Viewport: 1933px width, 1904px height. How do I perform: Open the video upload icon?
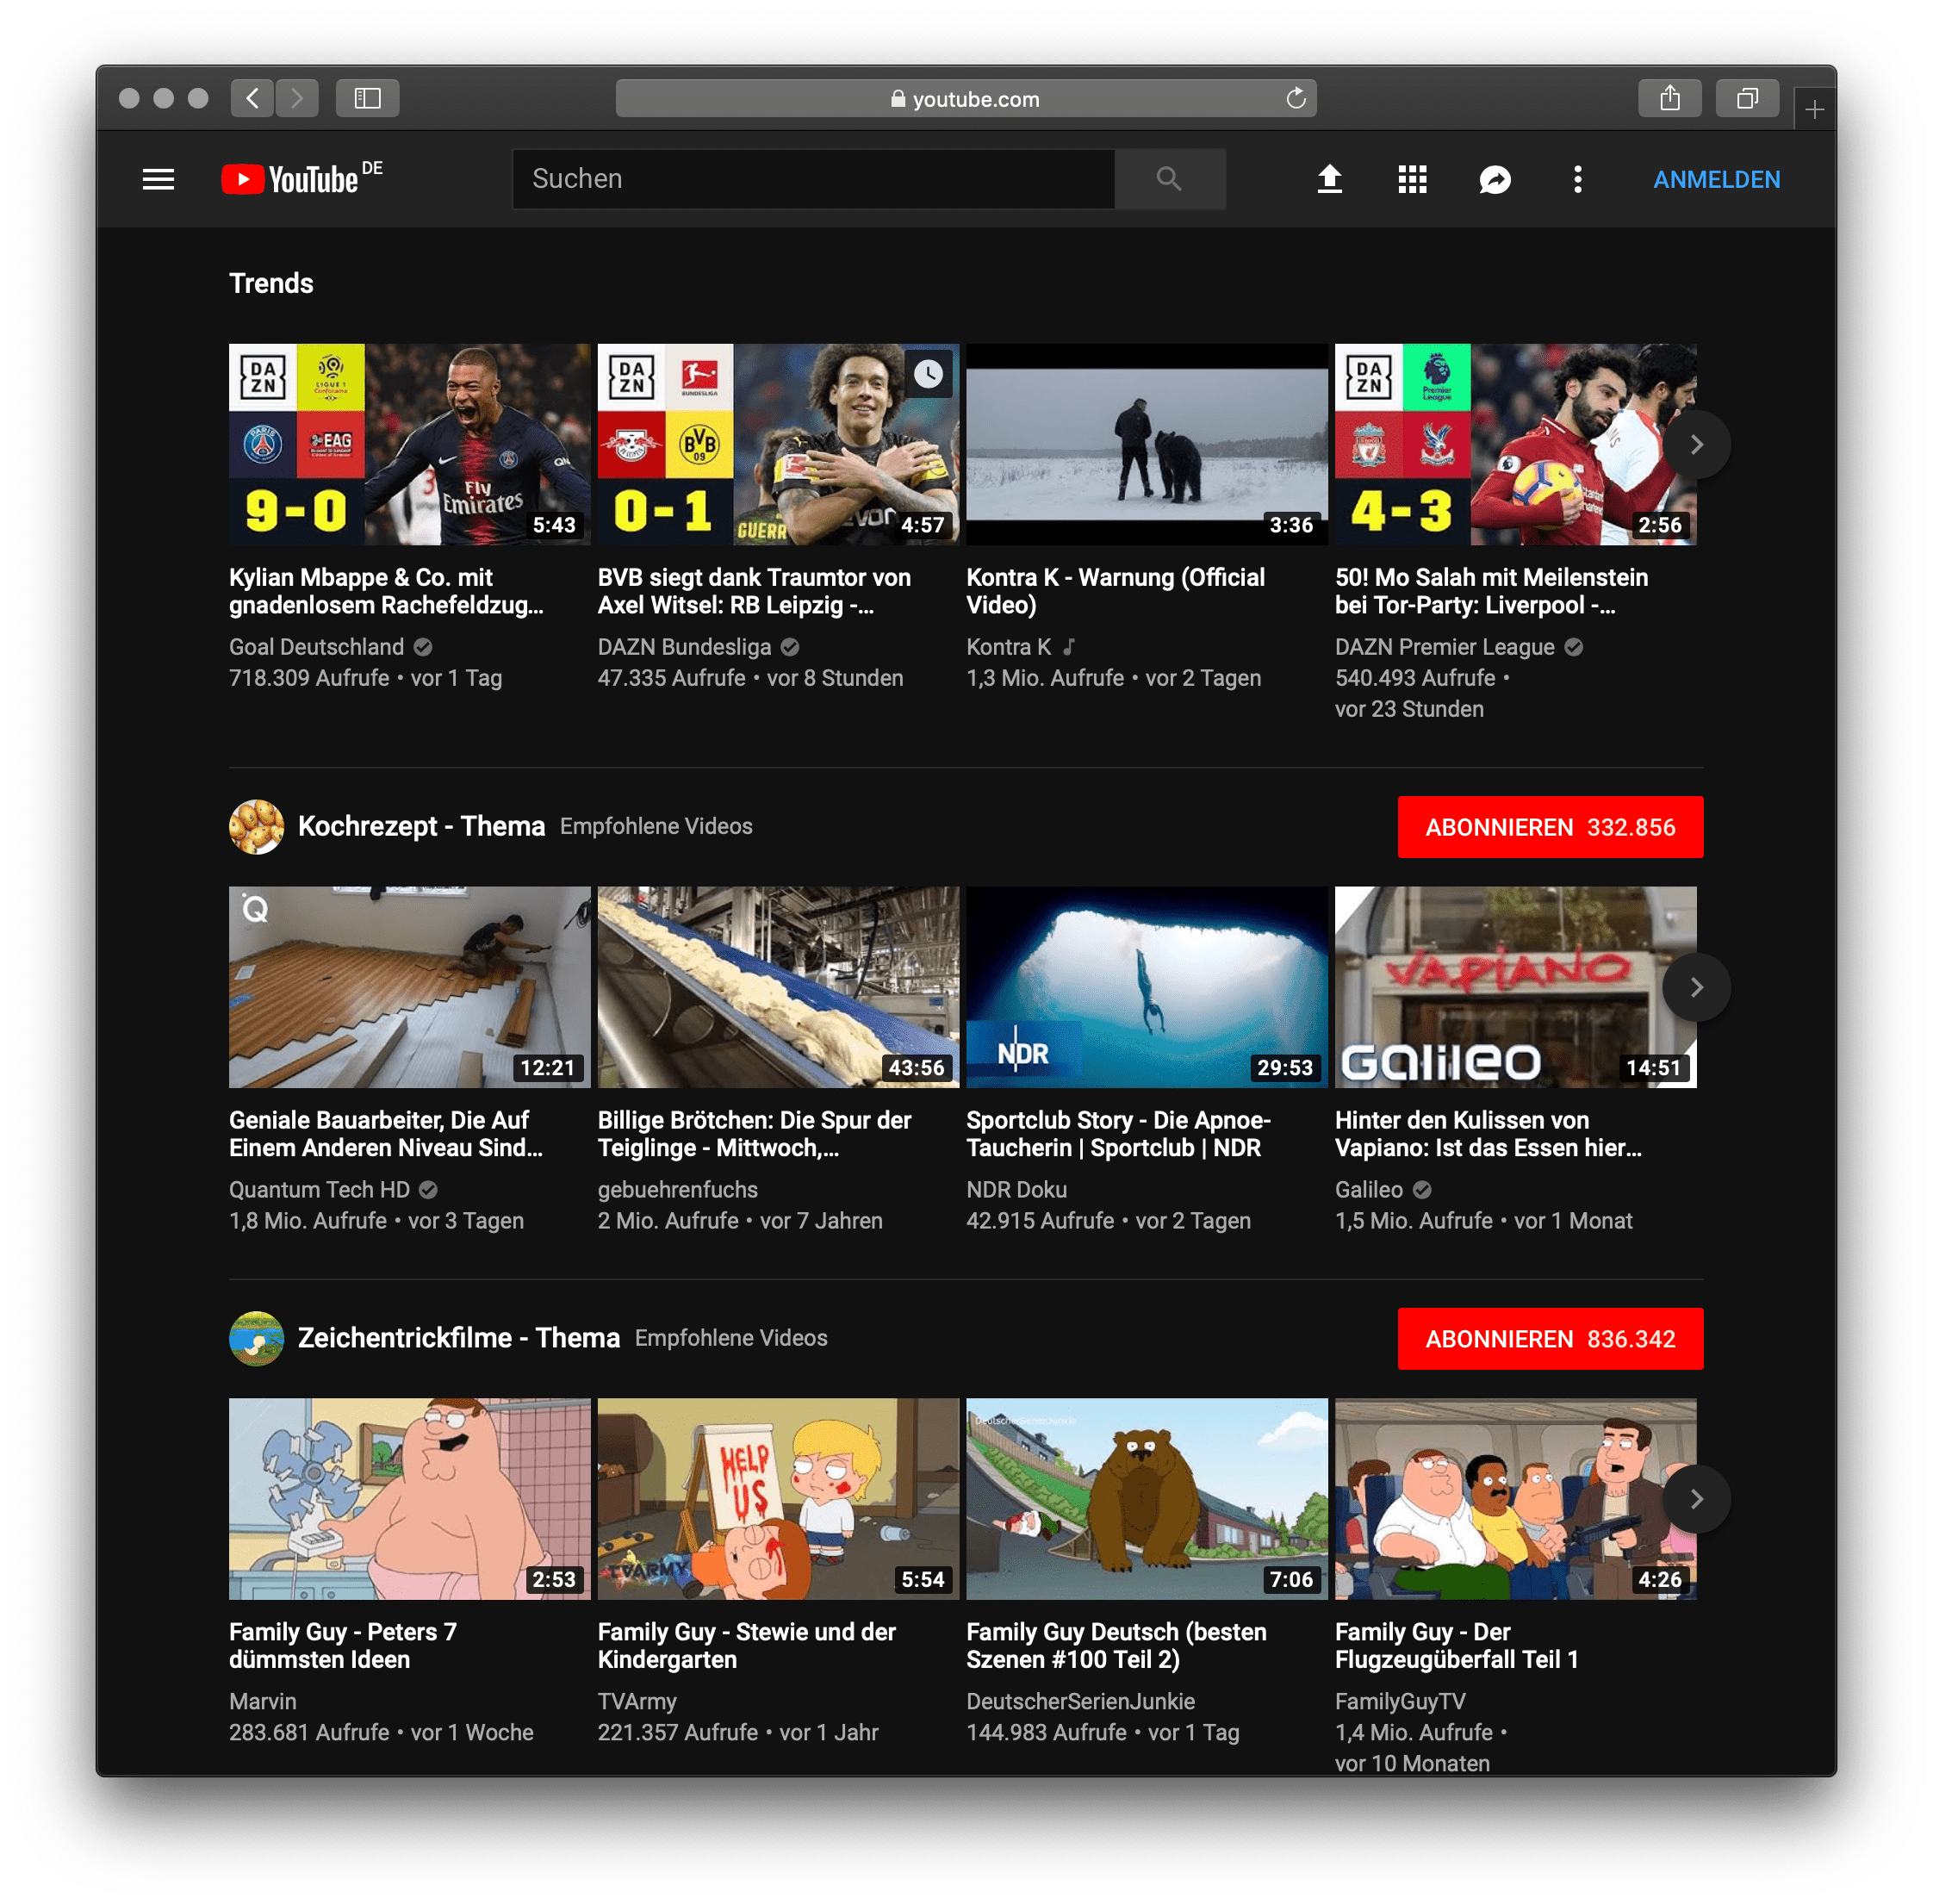(x=1328, y=179)
